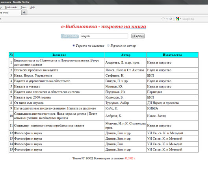Select title 'Науката и човекът'
The image size is (208, 172).
coord(27,86)
